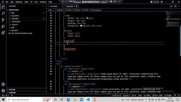Switch to flot.html editor tab
Viewport: 181px width, 102px height.
coord(70,6)
